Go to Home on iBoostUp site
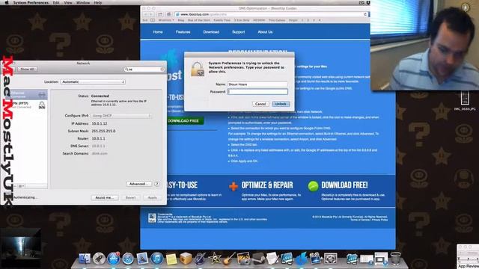Viewport: 479px width, 269px height. [158, 32]
